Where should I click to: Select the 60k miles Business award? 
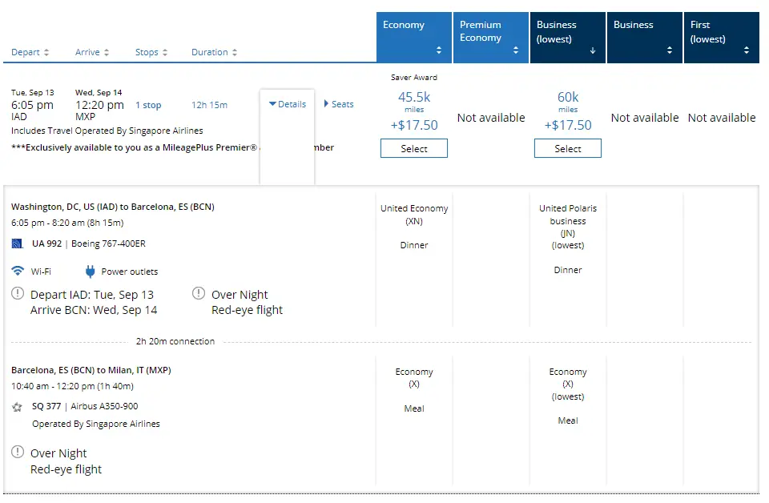click(x=568, y=148)
